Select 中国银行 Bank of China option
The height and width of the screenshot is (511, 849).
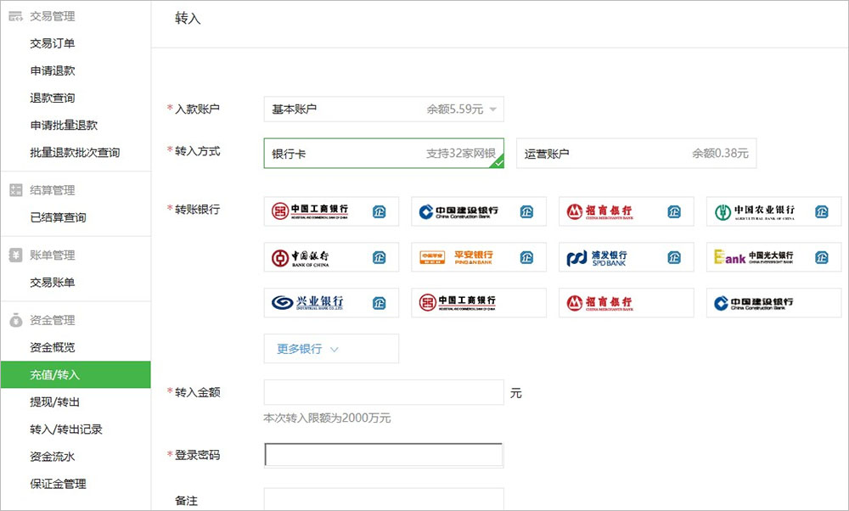331,257
